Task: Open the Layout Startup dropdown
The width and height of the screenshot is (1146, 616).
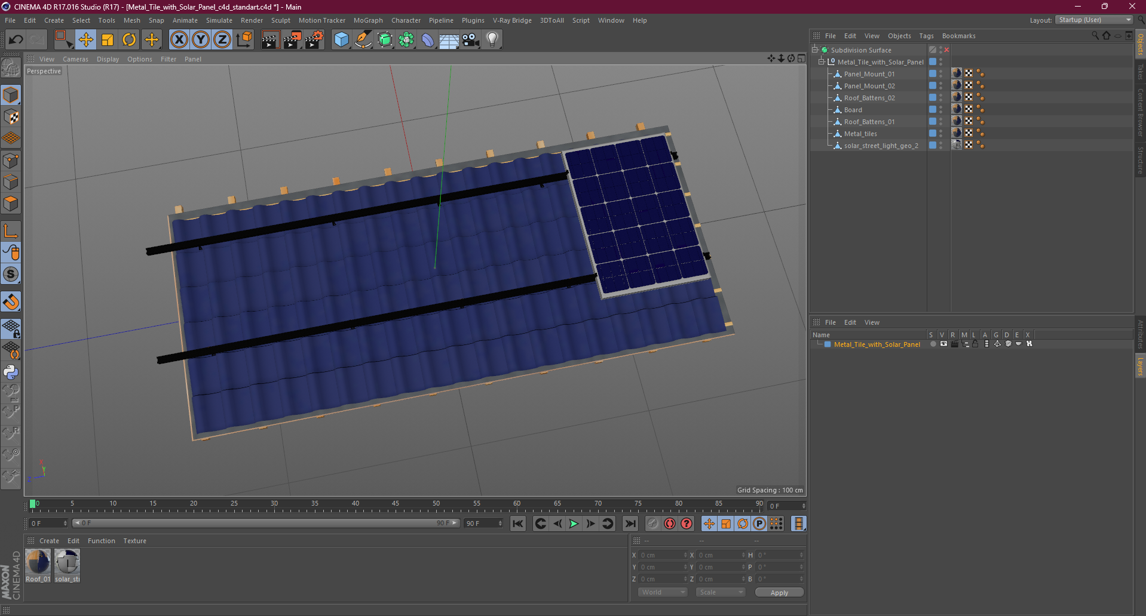Action: coord(1094,20)
